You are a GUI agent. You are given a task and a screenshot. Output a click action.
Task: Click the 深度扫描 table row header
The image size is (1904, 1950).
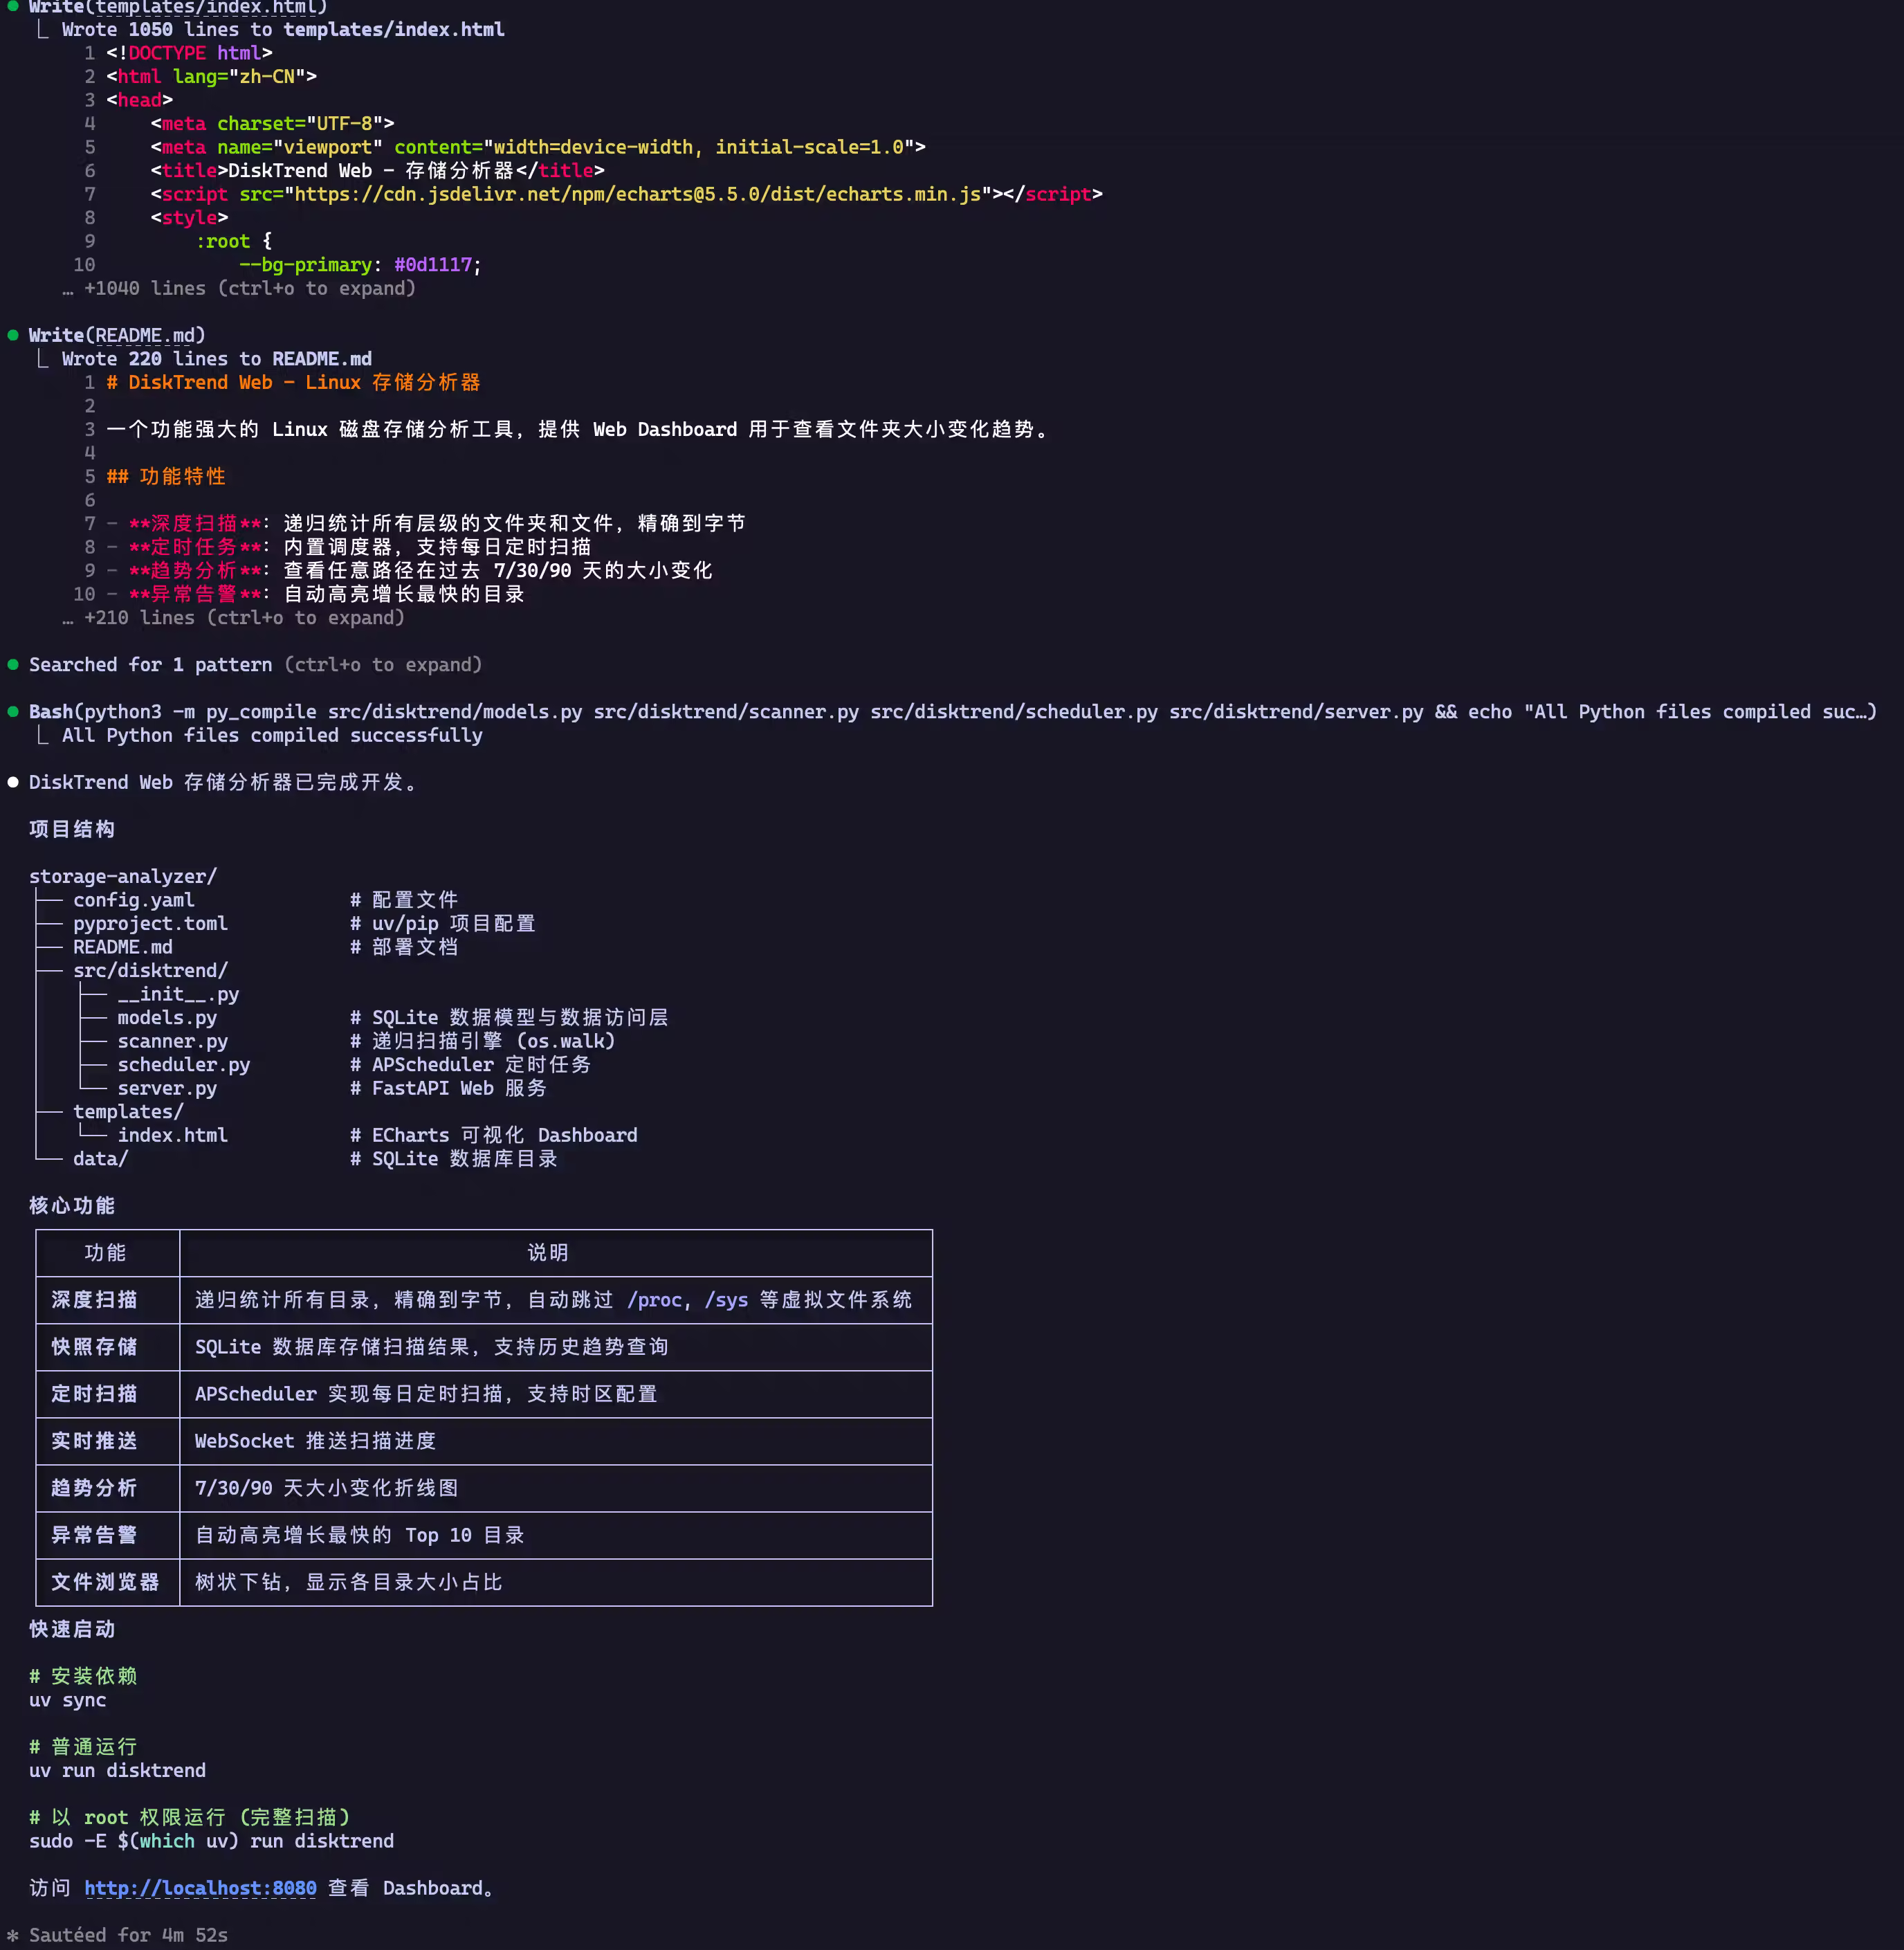(x=94, y=1300)
